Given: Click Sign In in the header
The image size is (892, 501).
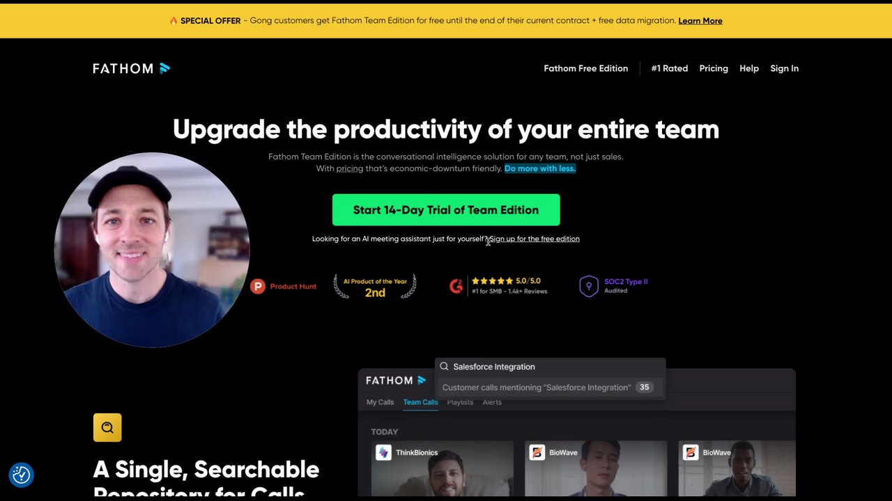Looking at the screenshot, I should (785, 68).
